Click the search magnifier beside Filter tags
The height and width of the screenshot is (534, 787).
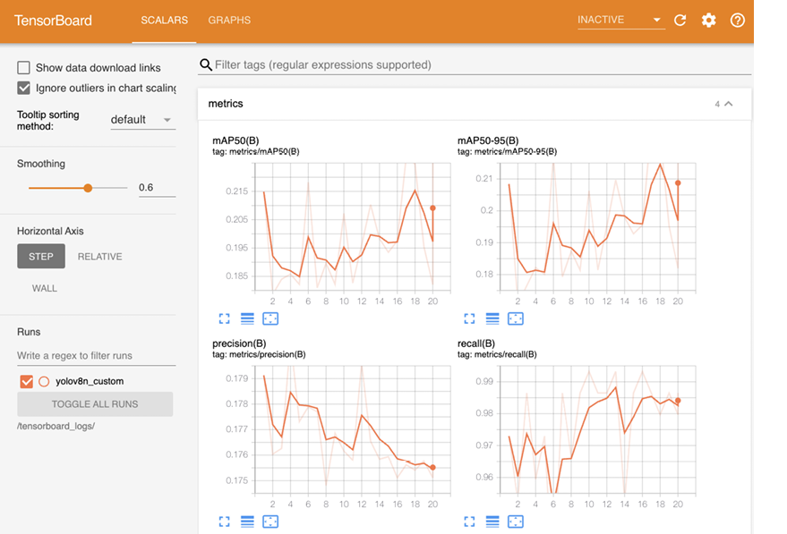point(206,64)
